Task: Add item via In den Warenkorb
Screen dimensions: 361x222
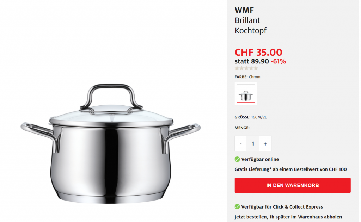Action: tap(293, 185)
